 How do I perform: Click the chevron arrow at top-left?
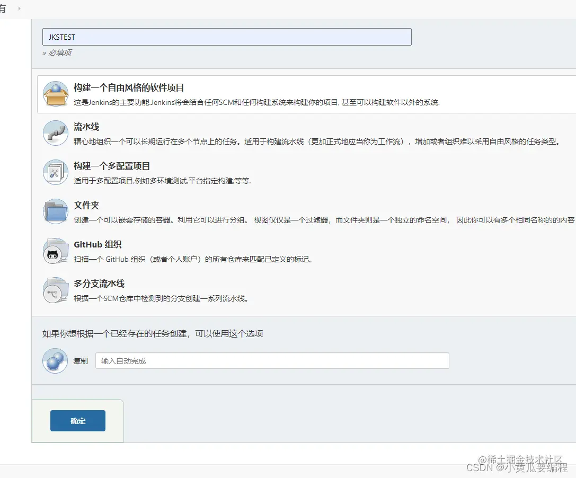[x=19, y=8]
